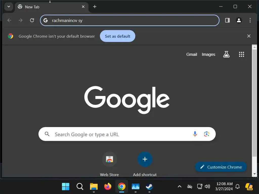Open Search Labs flask icon
The height and width of the screenshot is (194, 259).
coord(226,54)
